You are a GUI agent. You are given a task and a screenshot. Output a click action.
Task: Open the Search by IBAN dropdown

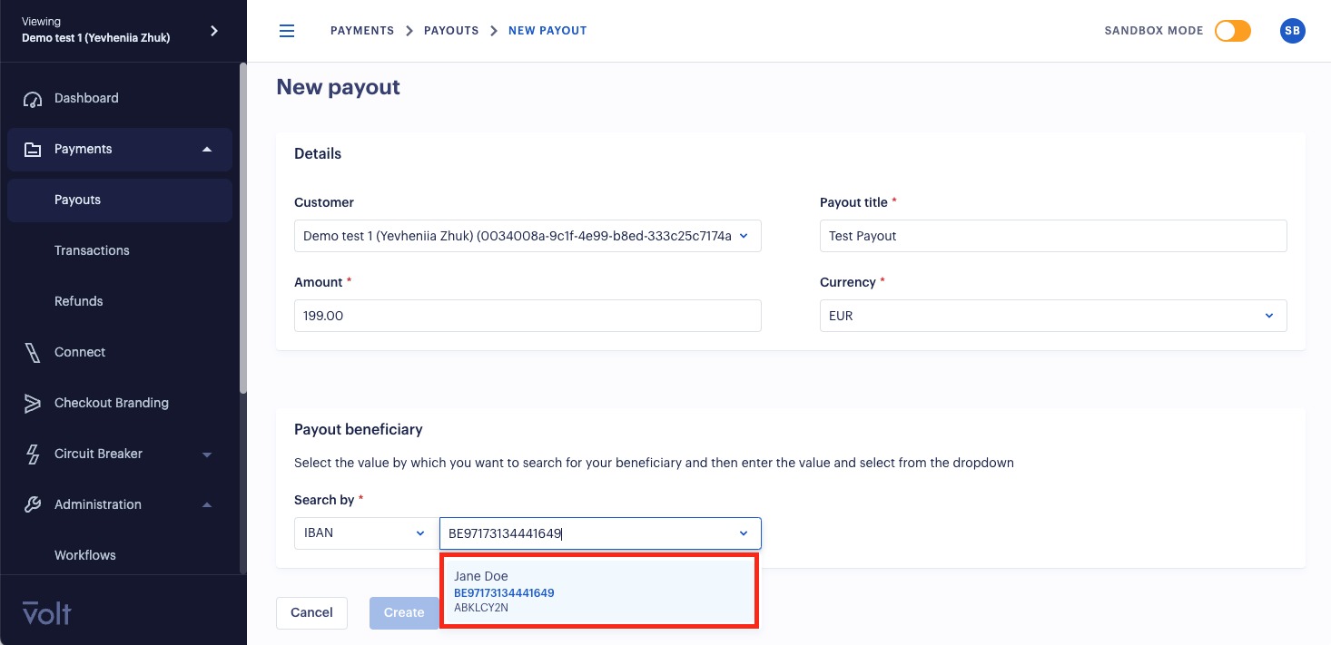362,533
